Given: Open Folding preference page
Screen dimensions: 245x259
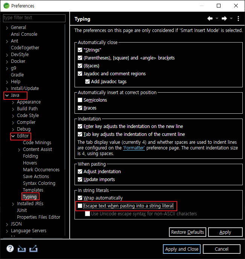Looking at the screenshot, I should [x=30, y=156].
